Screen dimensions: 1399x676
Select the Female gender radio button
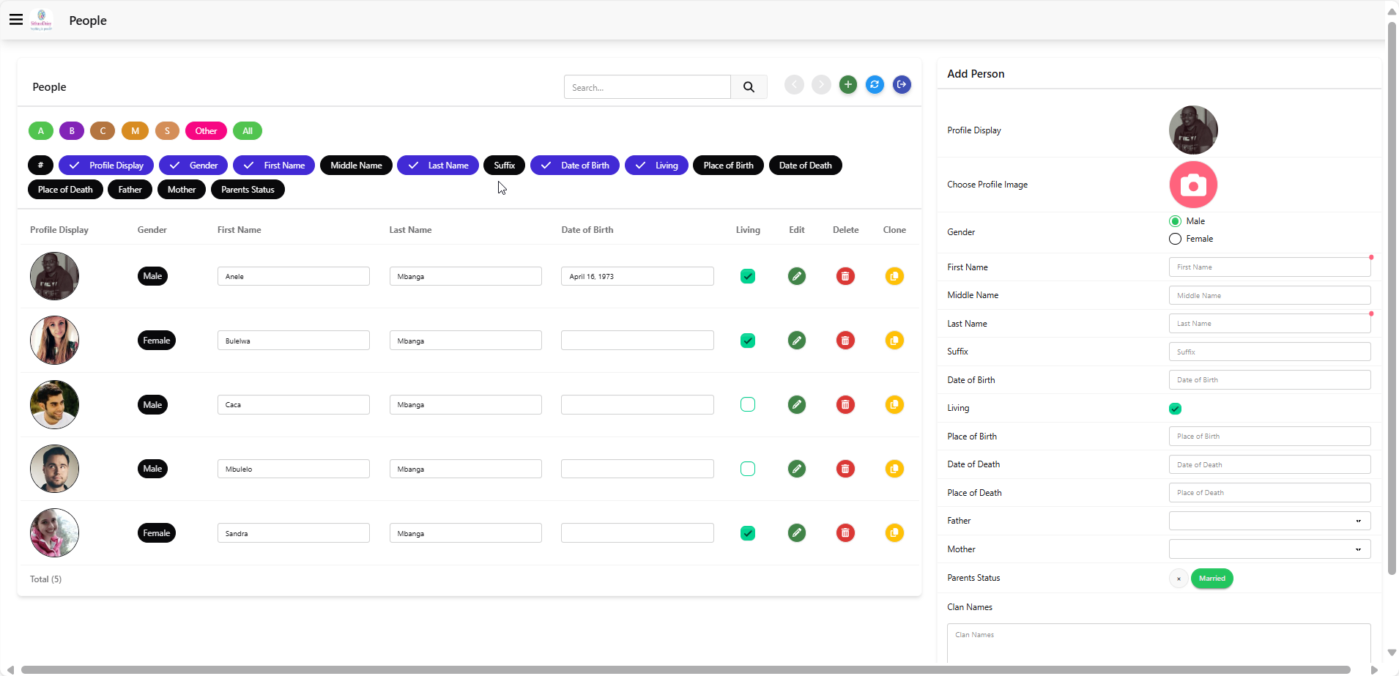point(1175,239)
